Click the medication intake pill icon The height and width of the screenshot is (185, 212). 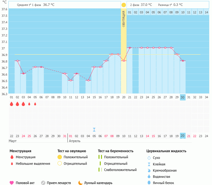pyautogui.click(x=43, y=183)
